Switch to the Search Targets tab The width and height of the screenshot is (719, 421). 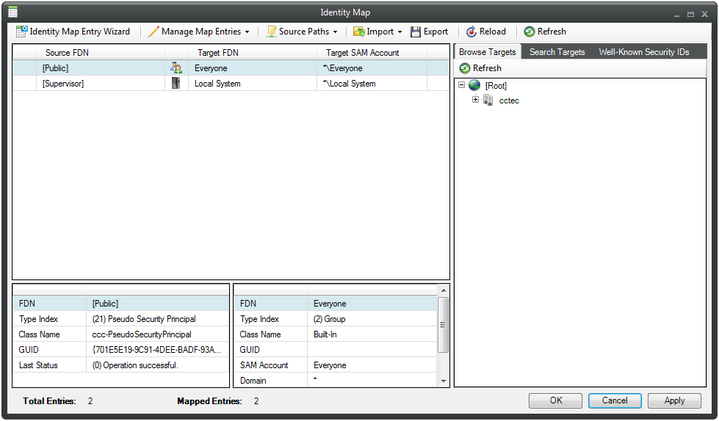[557, 52]
